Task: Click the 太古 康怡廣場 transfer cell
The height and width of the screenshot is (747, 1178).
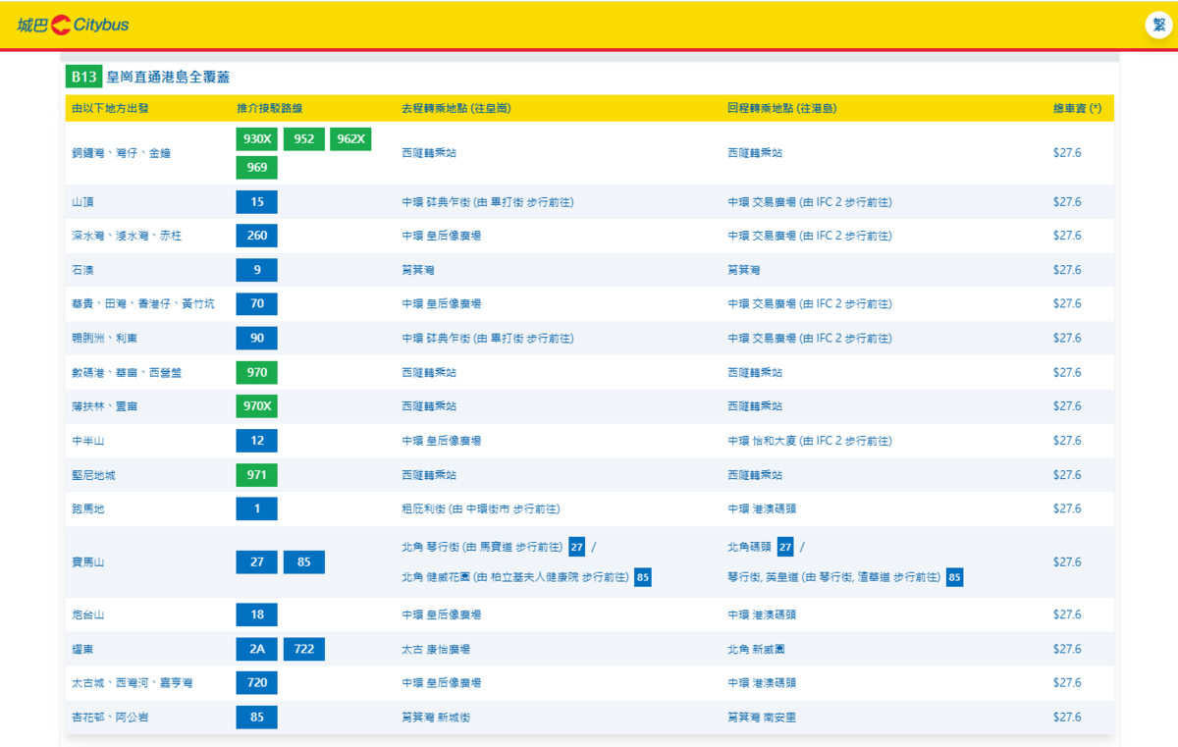Action: [436, 649]
